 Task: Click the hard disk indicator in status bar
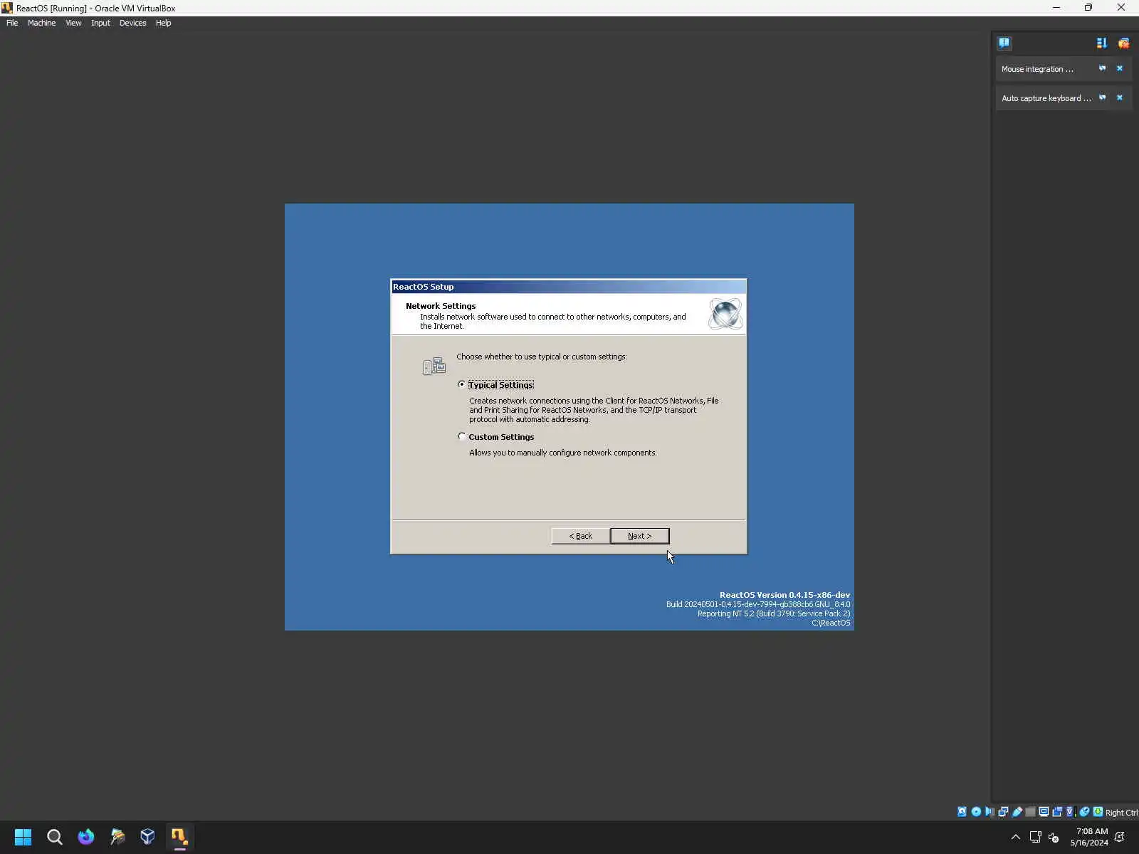(x=962, y=812)
